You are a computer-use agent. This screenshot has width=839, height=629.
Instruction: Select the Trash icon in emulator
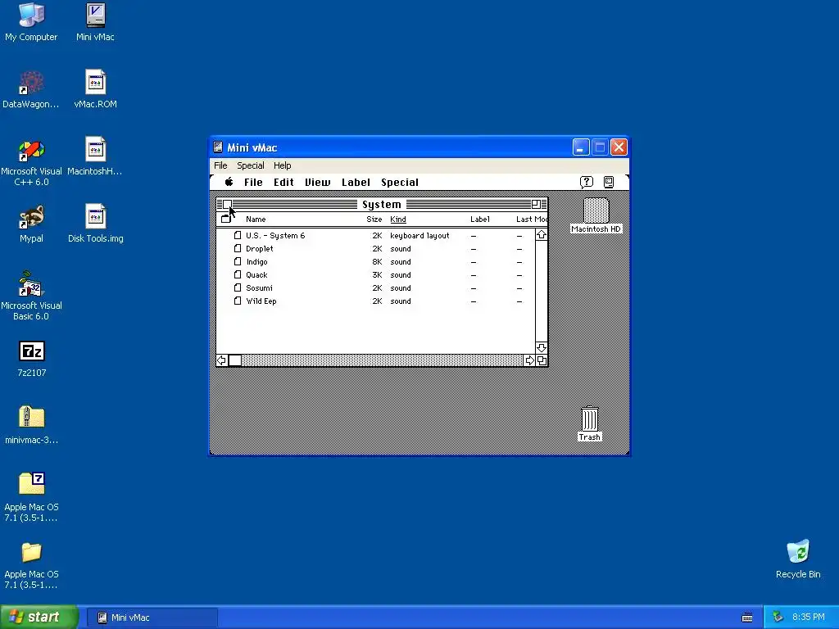590,419
